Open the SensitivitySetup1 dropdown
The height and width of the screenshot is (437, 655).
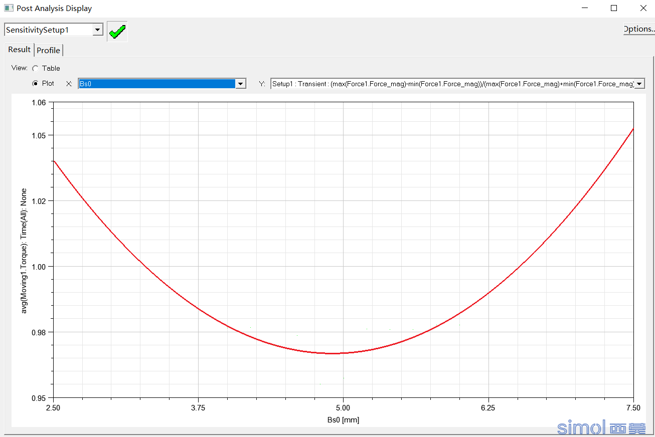(x=98, y=30)
